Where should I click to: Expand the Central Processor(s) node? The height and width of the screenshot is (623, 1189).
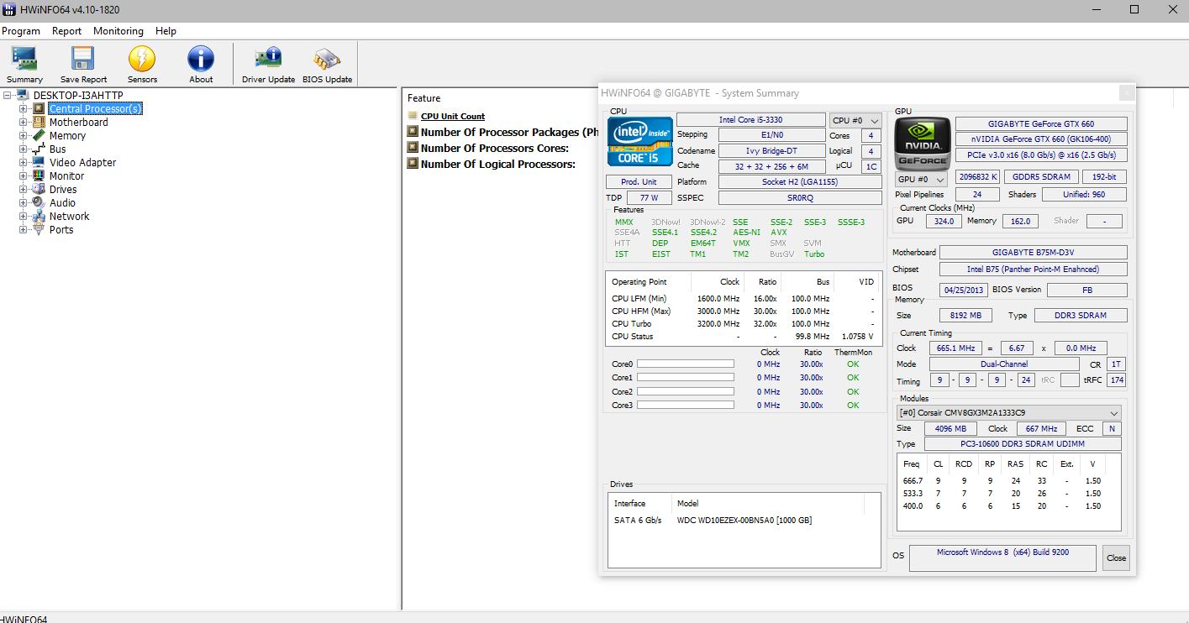pos(24,108)
